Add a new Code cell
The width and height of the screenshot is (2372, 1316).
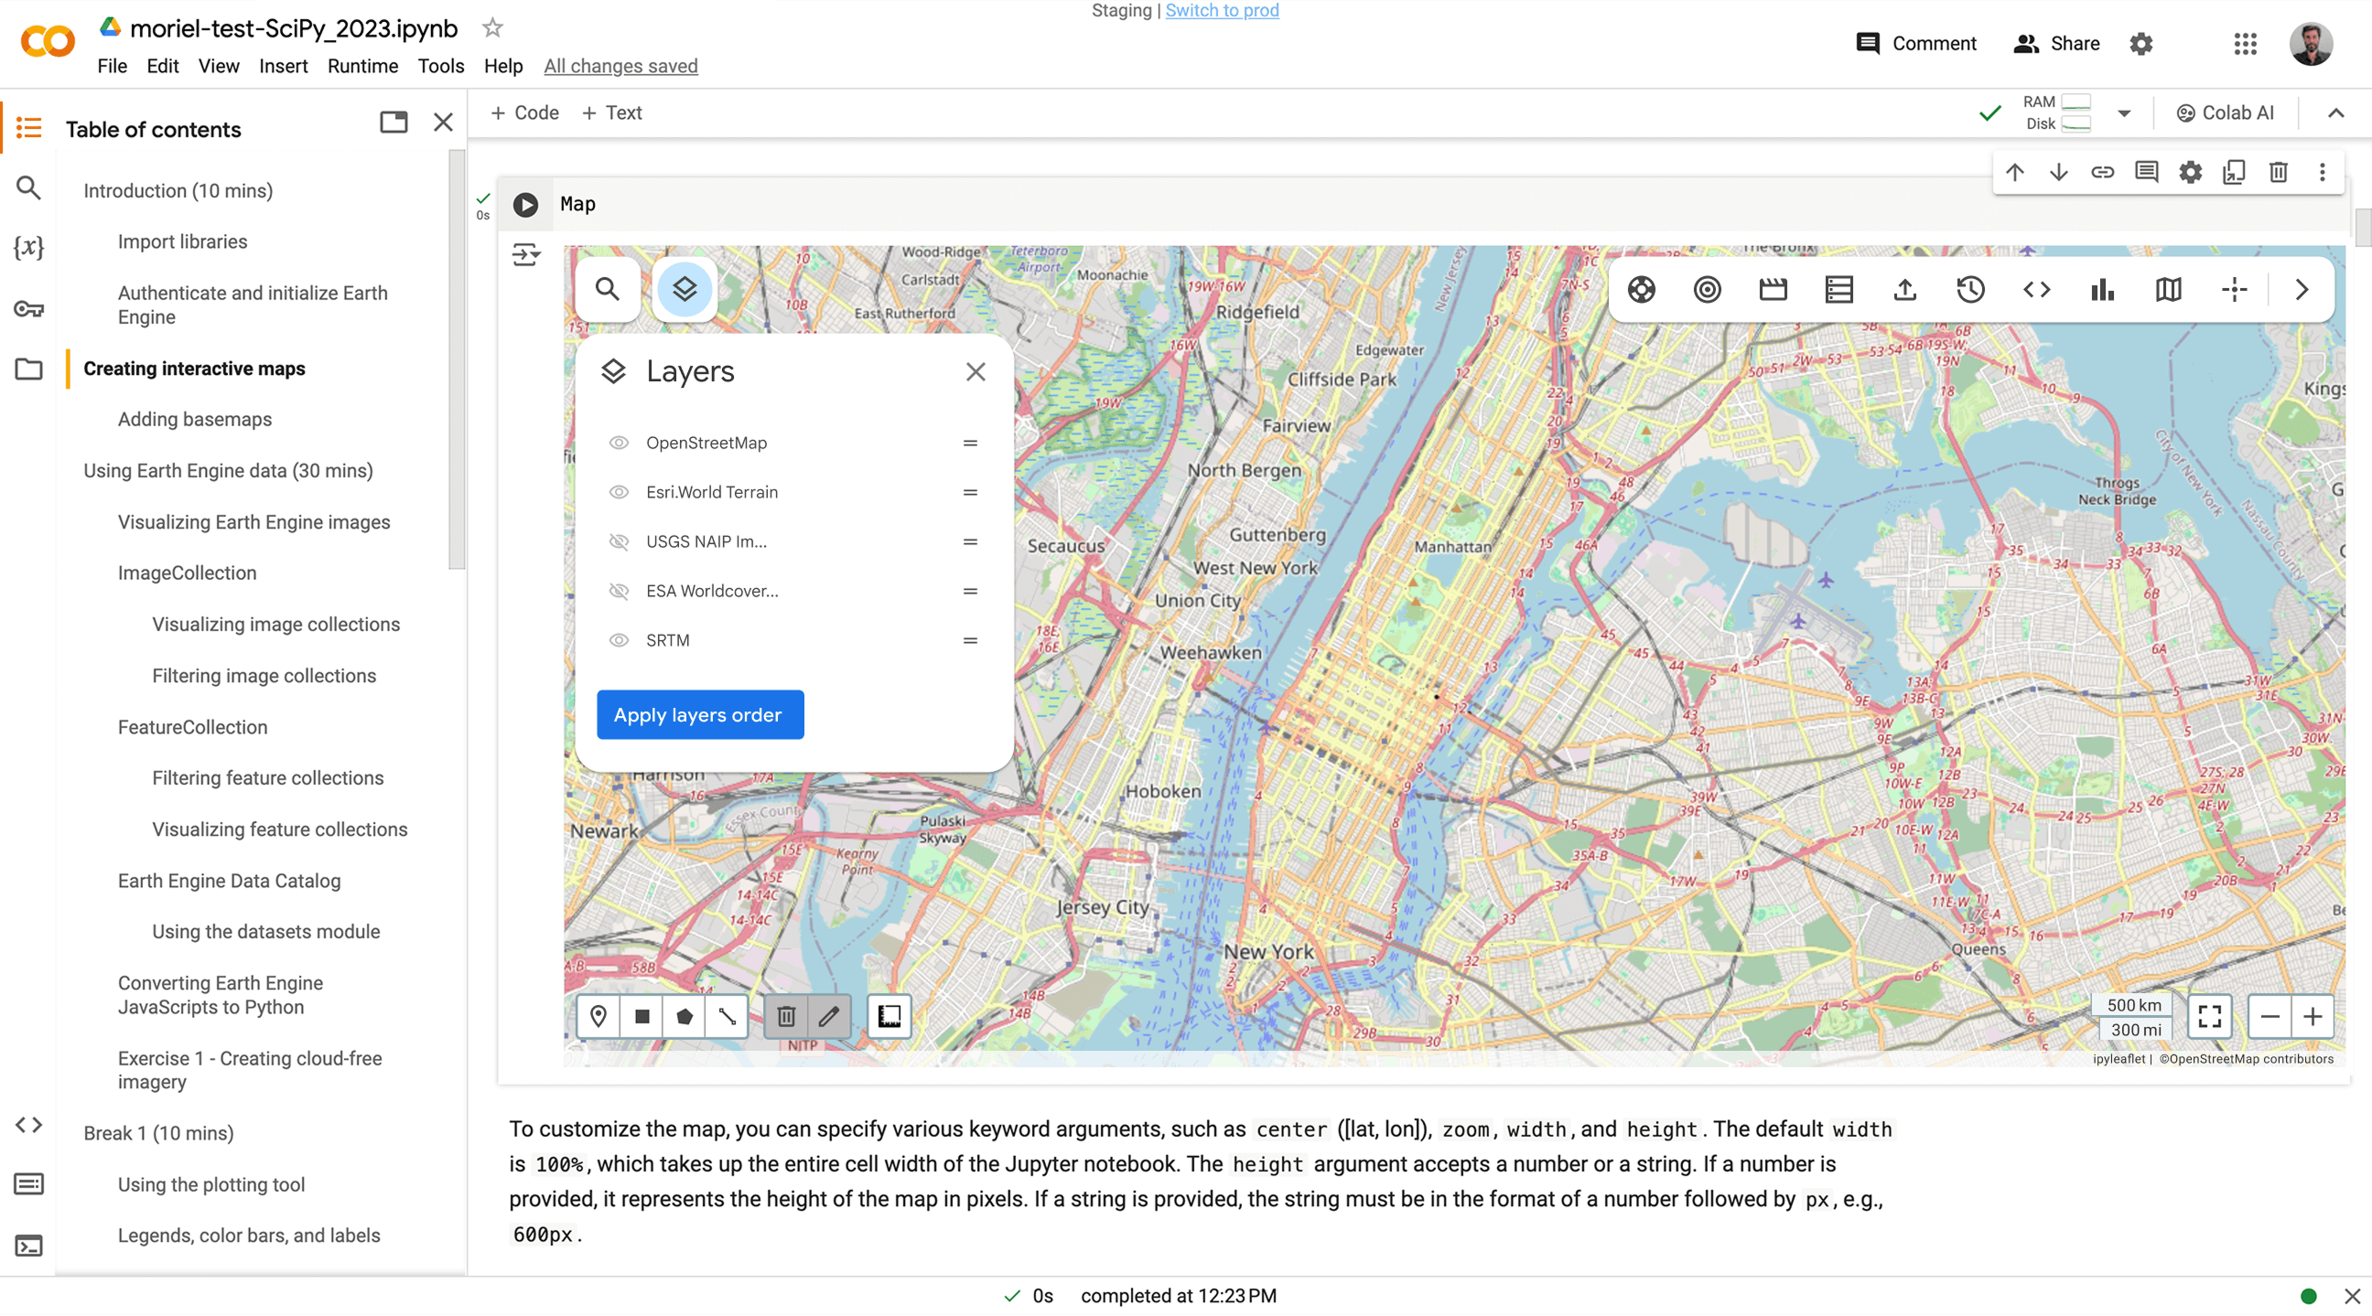click(x=525, y=112)
